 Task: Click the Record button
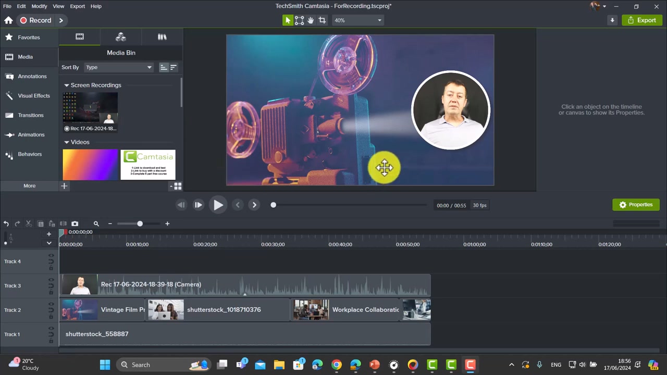[35, 20]
